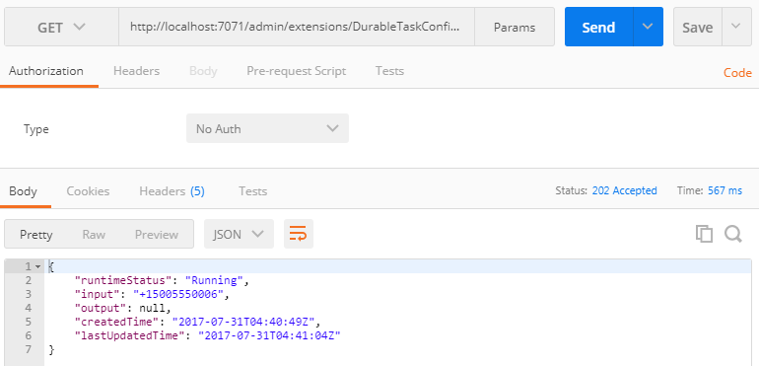Click the 202 Accepted status text
Screen dimensions: 759x366
(x=624, y=190)
